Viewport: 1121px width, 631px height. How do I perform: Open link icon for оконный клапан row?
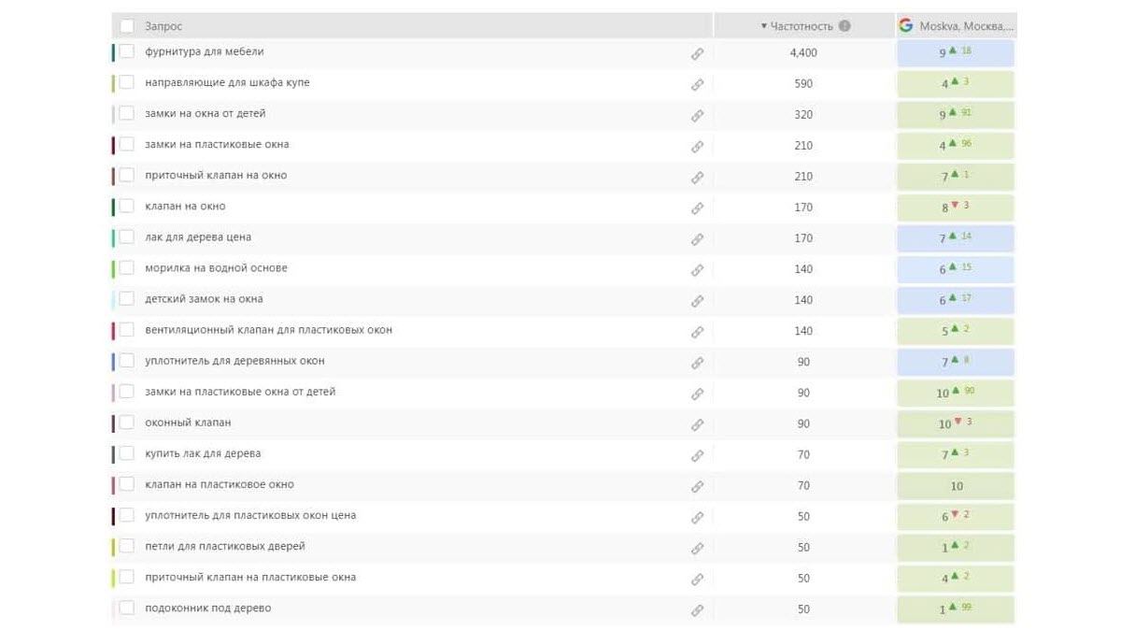[x=697, y=424]
